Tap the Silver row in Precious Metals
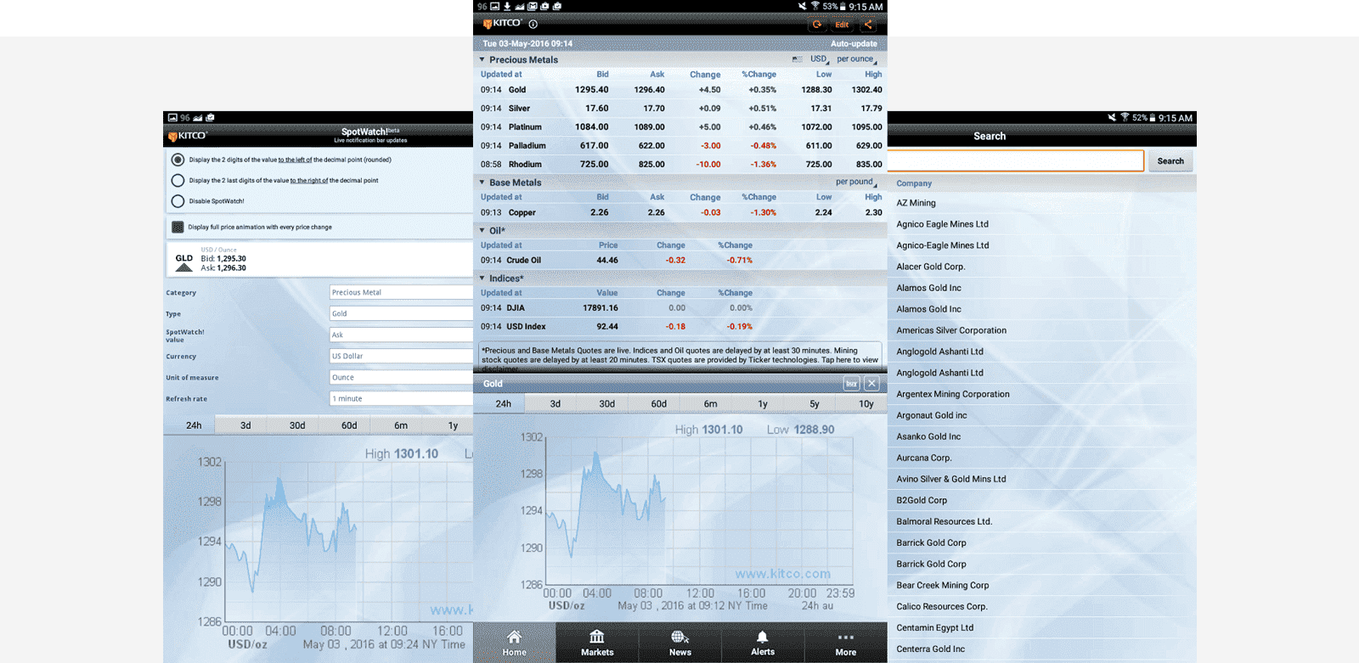The height and width of the screenshot is (663, 1359). 680,108
